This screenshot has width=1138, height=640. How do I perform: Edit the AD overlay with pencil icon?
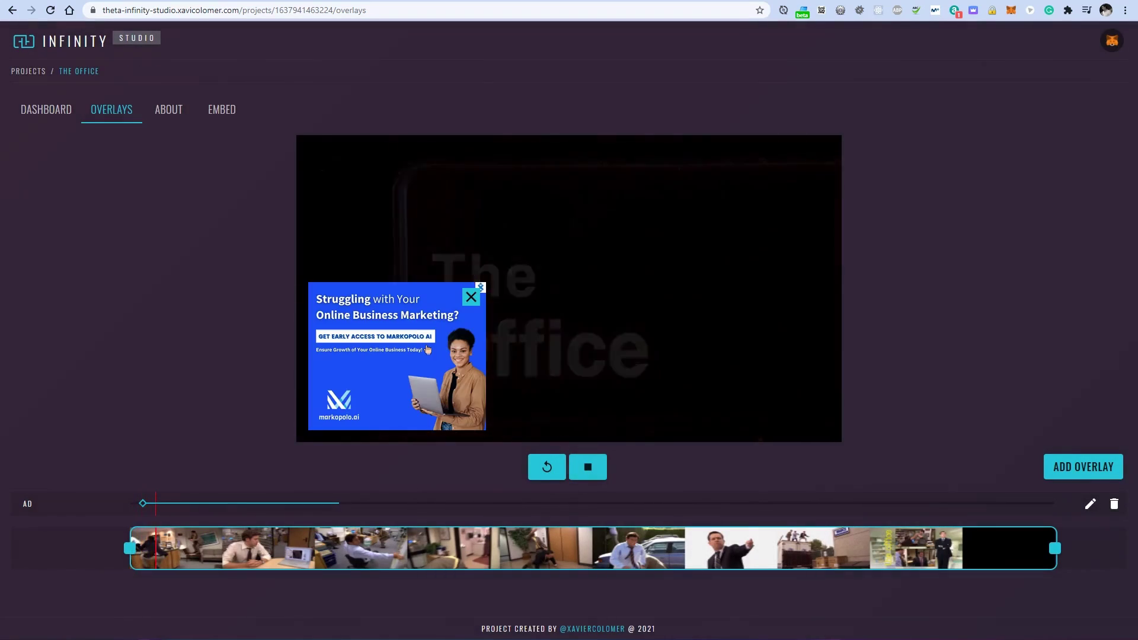point(1090,504)
